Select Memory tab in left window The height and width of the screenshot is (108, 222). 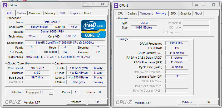coord(50,13)
